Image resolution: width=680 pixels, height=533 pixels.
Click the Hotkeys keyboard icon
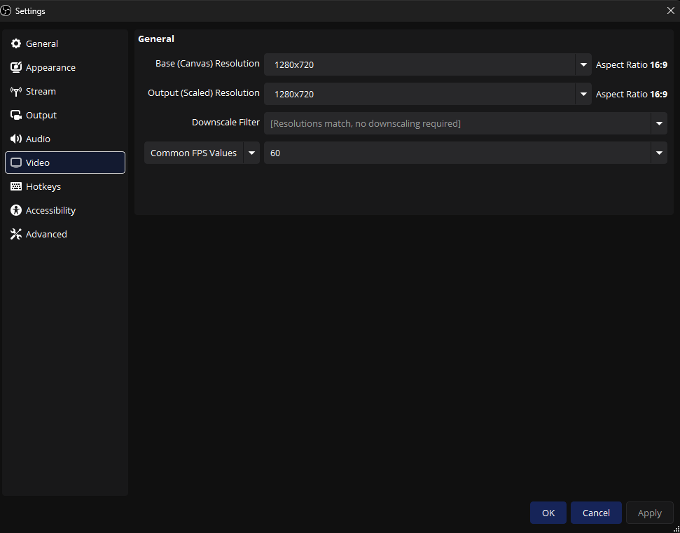[x=16, y=186]
